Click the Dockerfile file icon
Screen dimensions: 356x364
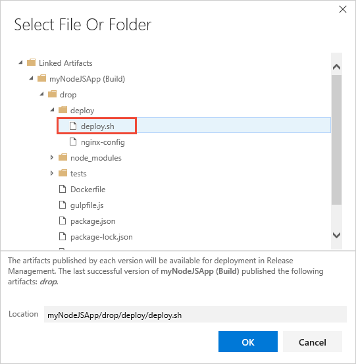[63, 189]
